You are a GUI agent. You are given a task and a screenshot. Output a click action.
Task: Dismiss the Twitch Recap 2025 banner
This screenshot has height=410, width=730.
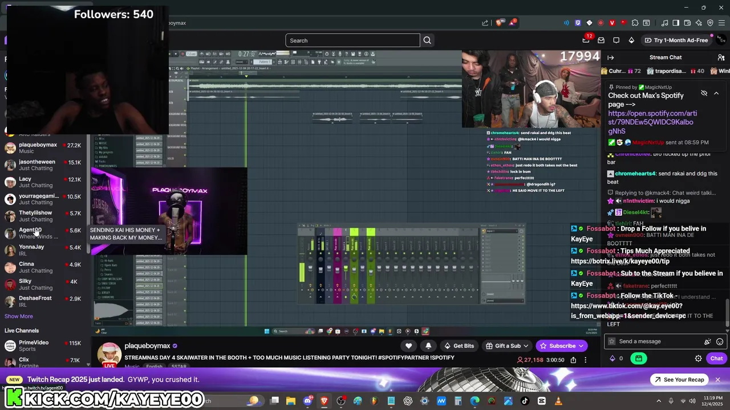[717, 379]
